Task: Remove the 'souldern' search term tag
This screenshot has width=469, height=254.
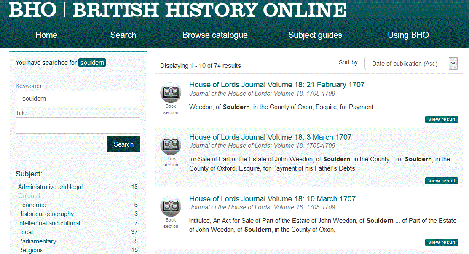Action: (x=92, y=63)
